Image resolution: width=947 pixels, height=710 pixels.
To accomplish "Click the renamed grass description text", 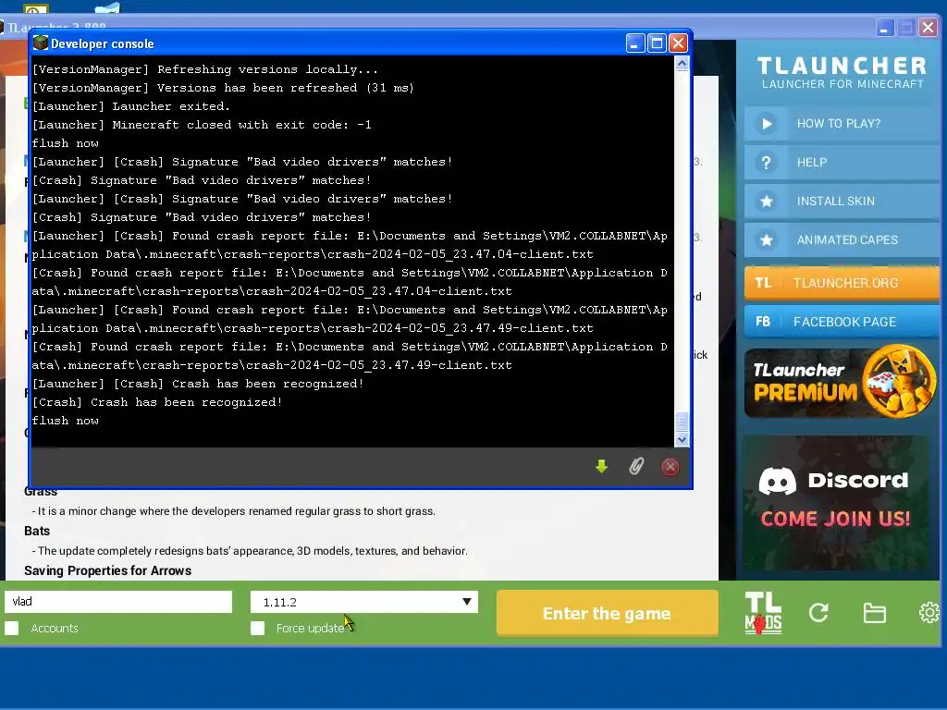I will [x=234, y=511].
